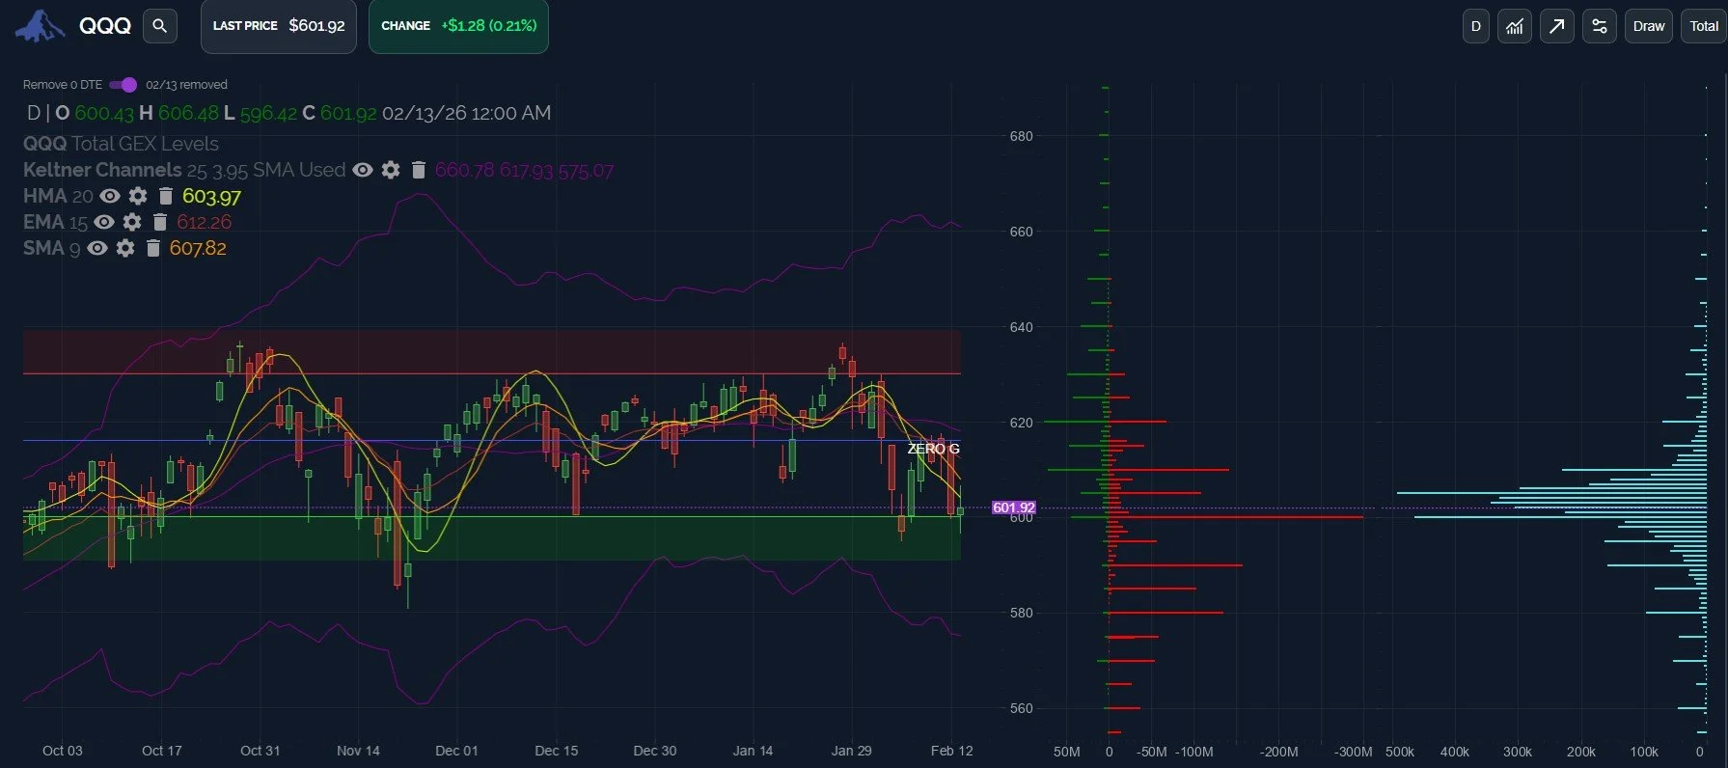
Task: Open EMA 15 gear settings
Action: coord(132,222)
